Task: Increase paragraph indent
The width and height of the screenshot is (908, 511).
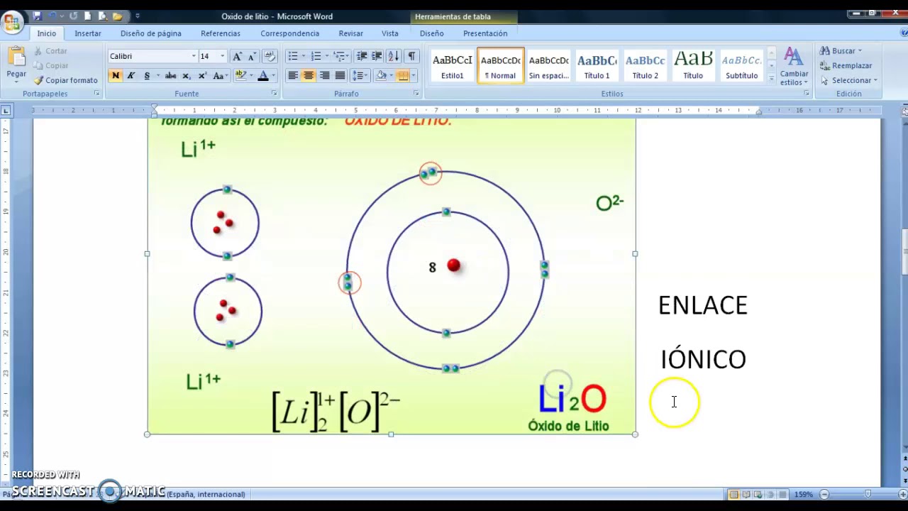Action: click(377, 56)
